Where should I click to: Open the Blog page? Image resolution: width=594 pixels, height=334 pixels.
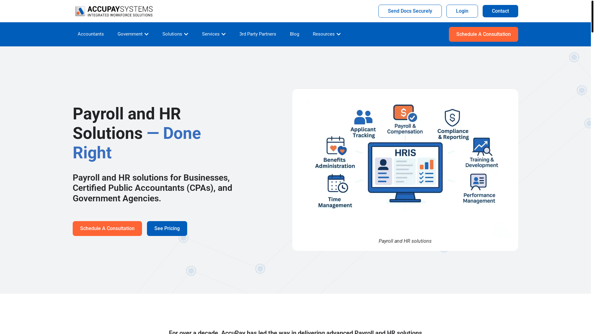point(295,34)
